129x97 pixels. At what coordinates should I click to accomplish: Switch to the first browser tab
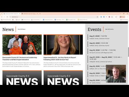click(12, 14)
